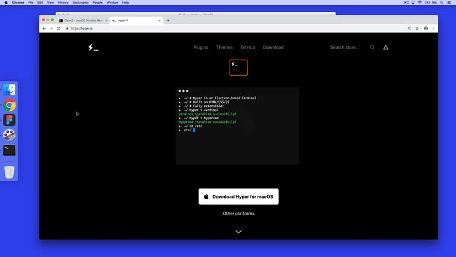Reload the page with the refresh icon
Viewport: 456px width, 257px height.
(58, 28)
